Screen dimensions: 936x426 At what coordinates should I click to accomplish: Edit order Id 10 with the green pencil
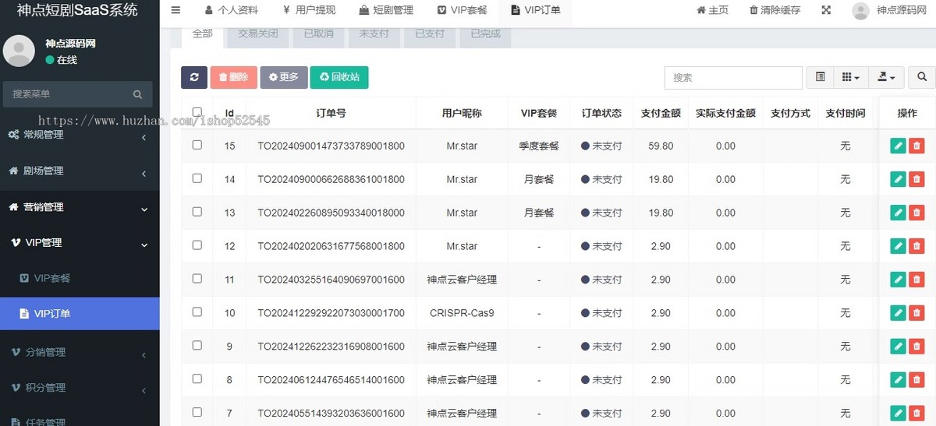pos(898,313)
